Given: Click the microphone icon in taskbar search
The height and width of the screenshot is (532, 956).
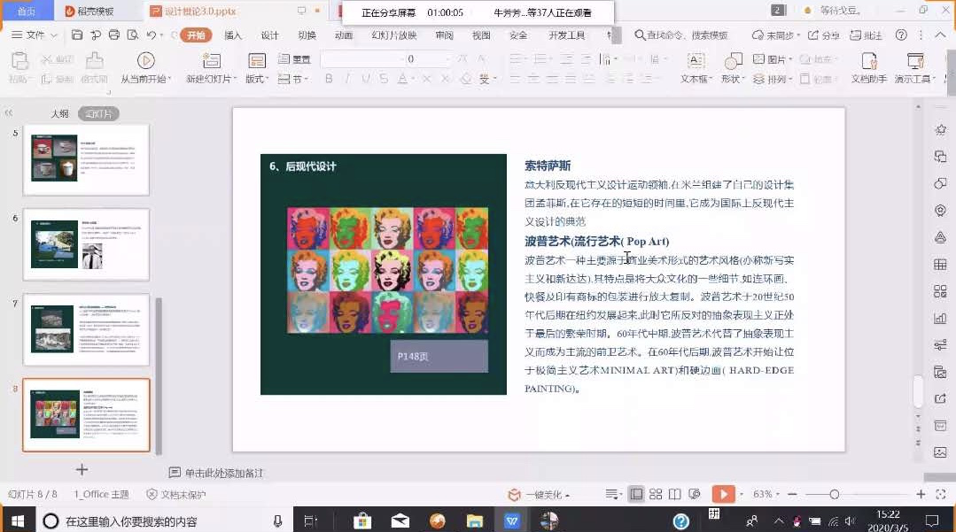Looking at the screenshot, I should [277, 521].
